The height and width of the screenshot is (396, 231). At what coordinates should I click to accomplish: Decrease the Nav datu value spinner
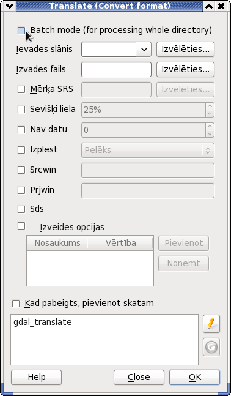click(x=210, y=133)
